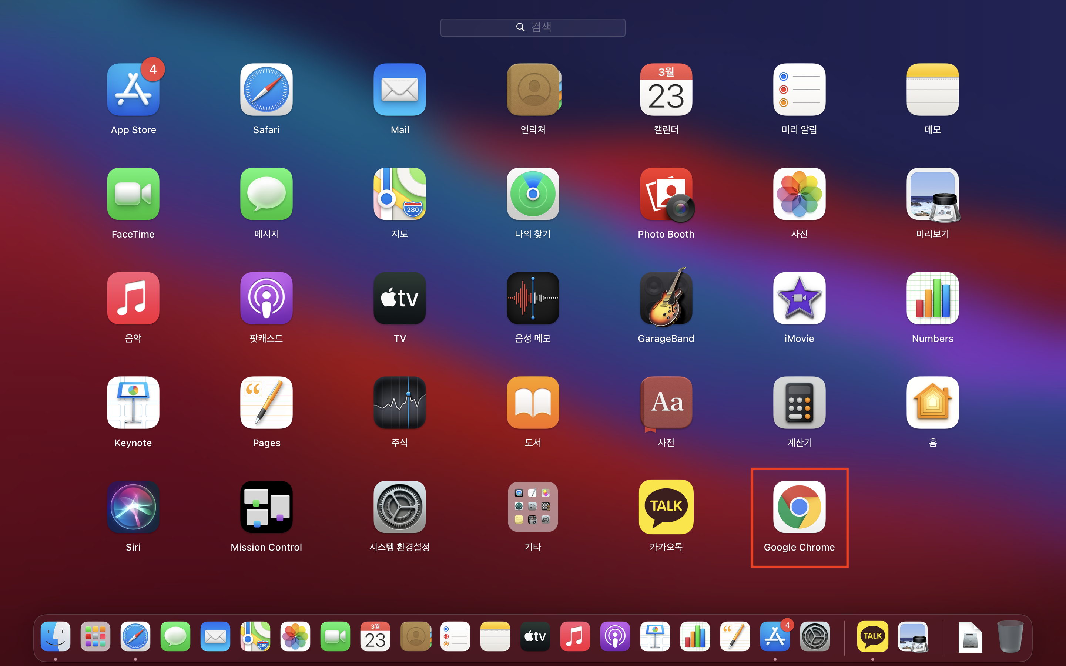
Task: Open 사진 (Photos) in Launchpad grid
Action: click(x=799, y=194)
